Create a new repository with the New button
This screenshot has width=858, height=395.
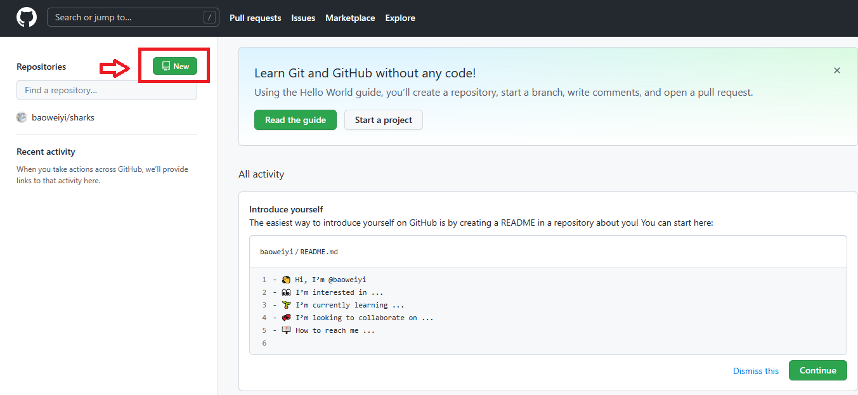(x=175, y=66)
